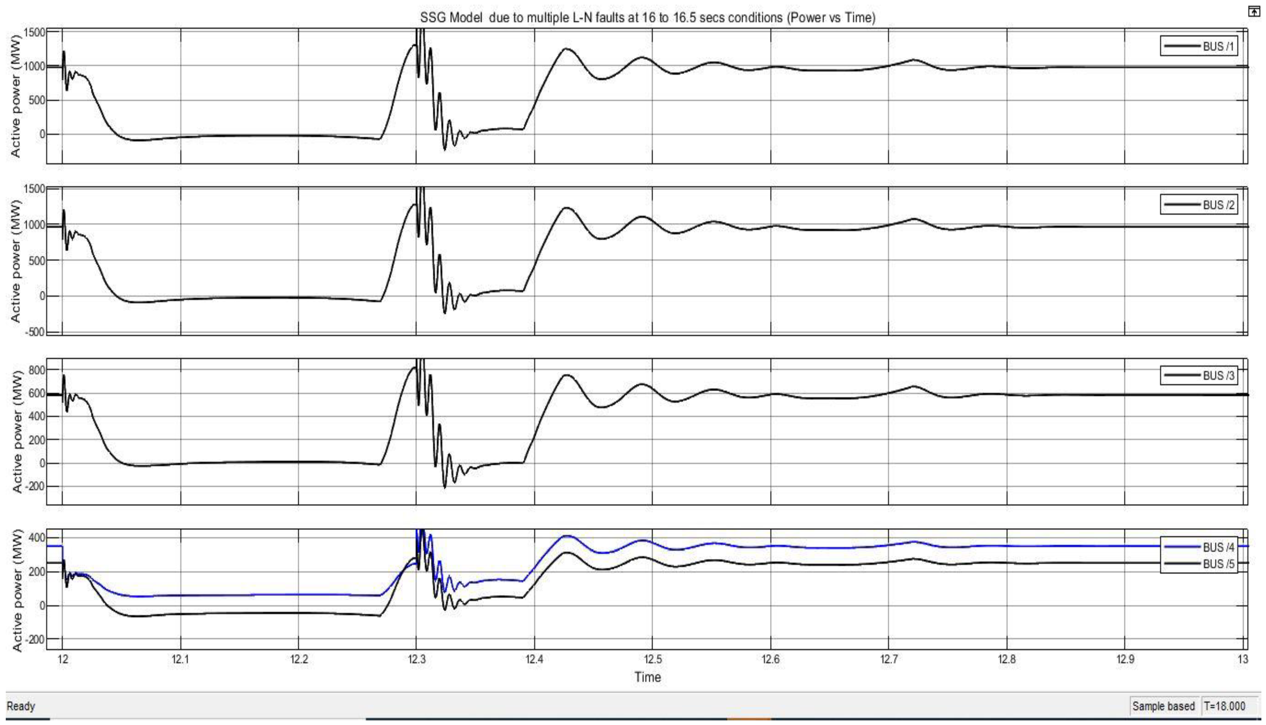1266x725 pixels.
Task: Click the T=18.000 simulation time field
Action: (1224, 706)
